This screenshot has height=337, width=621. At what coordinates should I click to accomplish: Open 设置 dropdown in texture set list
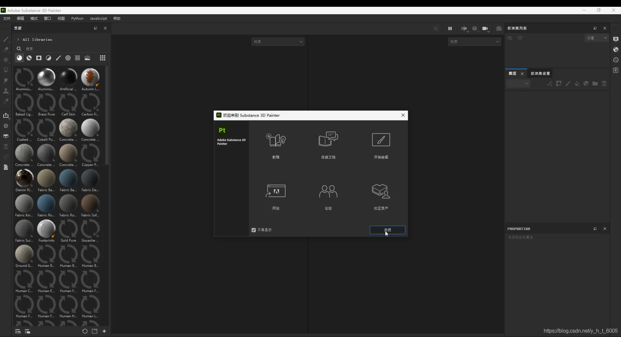[x=597, y=38]
